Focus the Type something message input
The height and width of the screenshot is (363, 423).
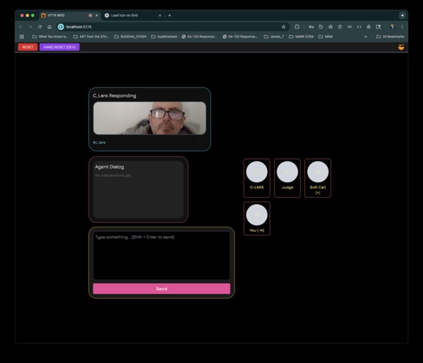(x=162, y=255)
